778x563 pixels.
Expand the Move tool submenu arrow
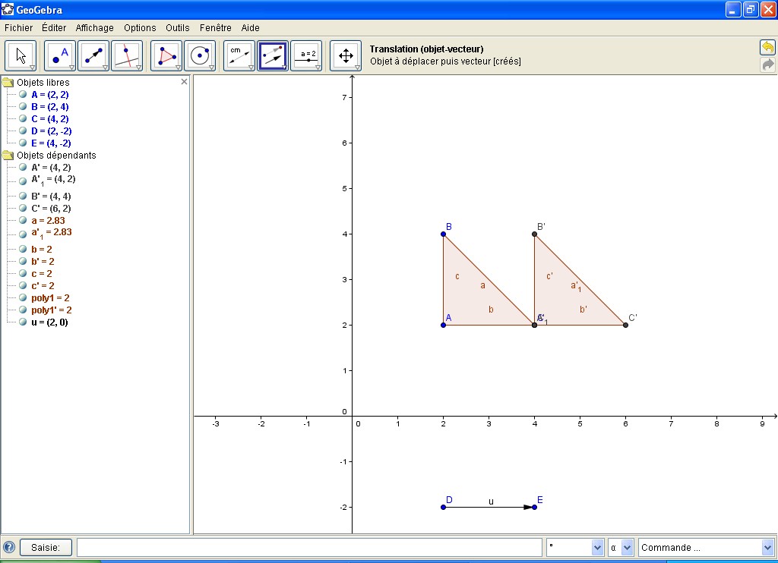[32, 68]
